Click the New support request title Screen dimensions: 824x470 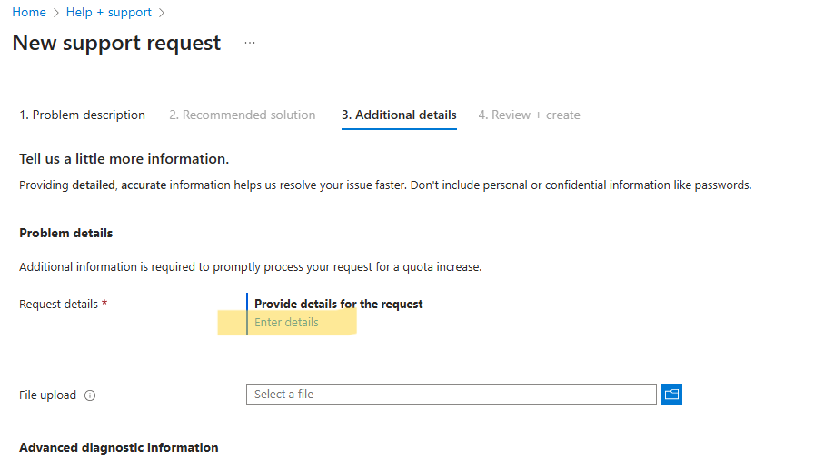116,43
